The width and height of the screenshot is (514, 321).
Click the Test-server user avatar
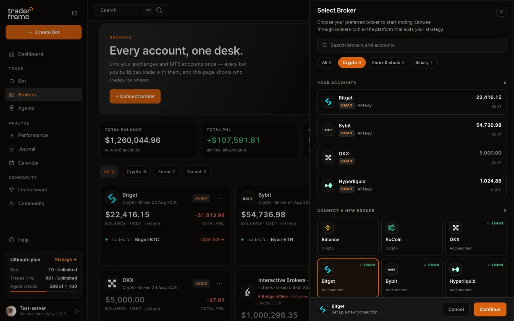11,311
